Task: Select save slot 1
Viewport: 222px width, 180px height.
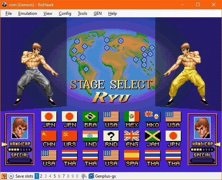Action: pos(37,176)
